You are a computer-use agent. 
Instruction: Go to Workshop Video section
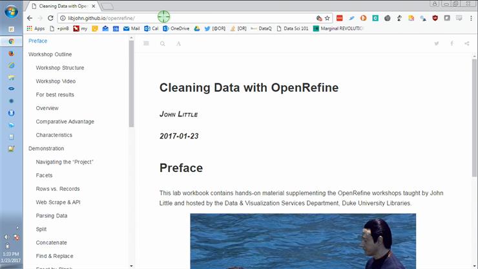(56, 81)
